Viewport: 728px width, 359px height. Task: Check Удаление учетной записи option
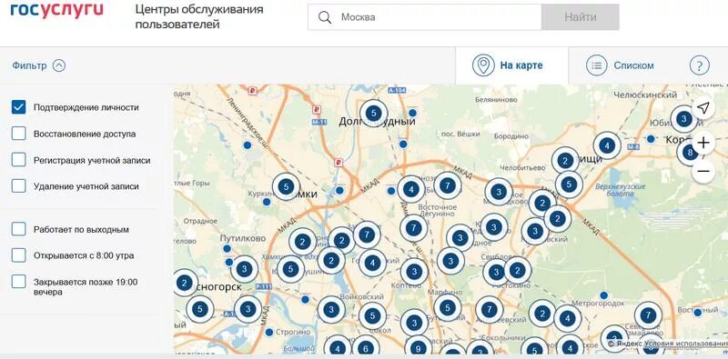click(x=18, y=186)
